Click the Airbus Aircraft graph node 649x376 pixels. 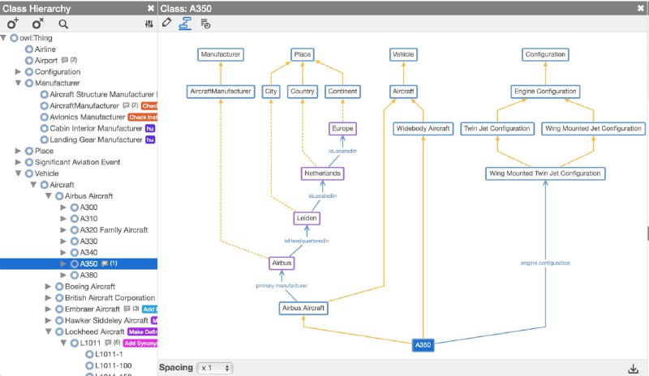click(x=303, y=308)
